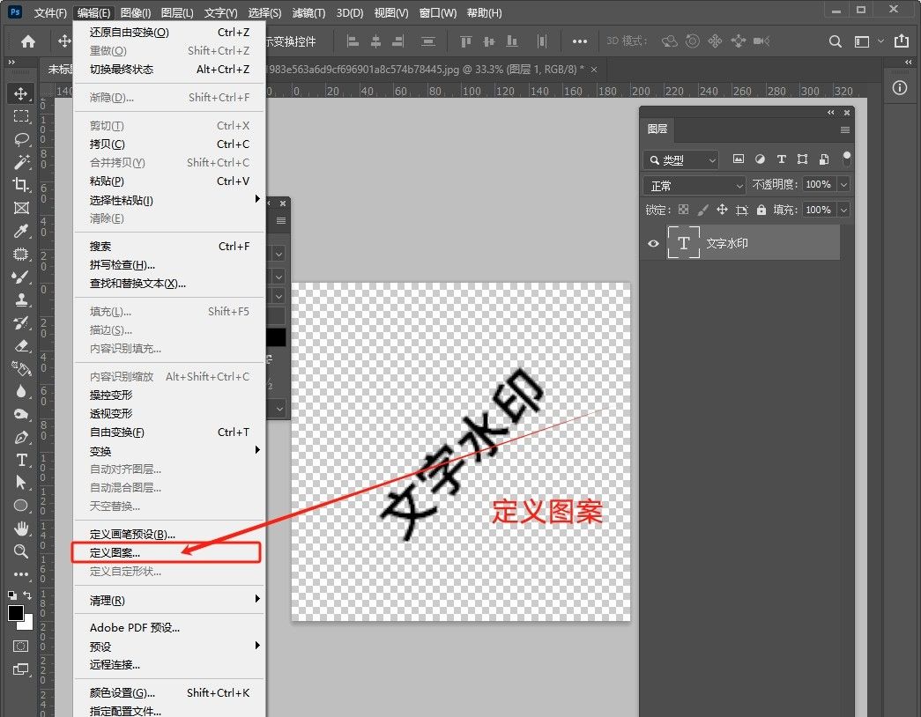
Task: Click the align horizontal centers icon
Action: coord(376,41)
